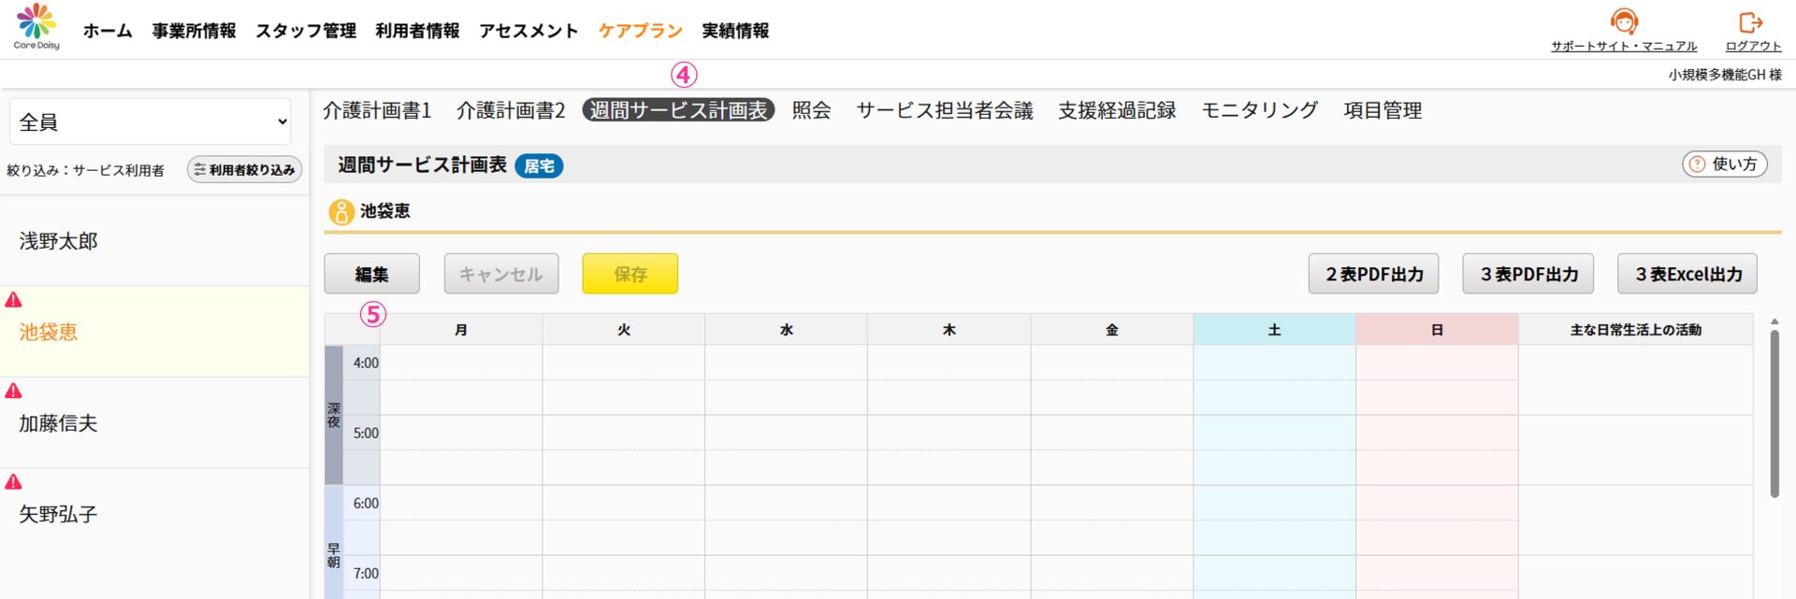Viewport: 1796px width, 599px height.
Task: Click the logout door icon
Action: click(x=1750, y=22)
